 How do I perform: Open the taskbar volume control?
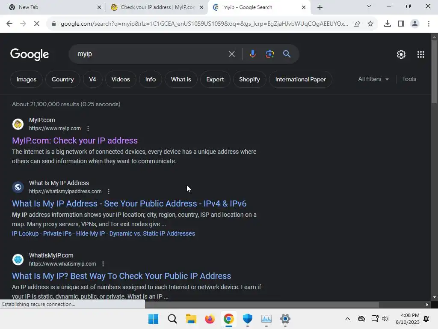pos(385,319)
